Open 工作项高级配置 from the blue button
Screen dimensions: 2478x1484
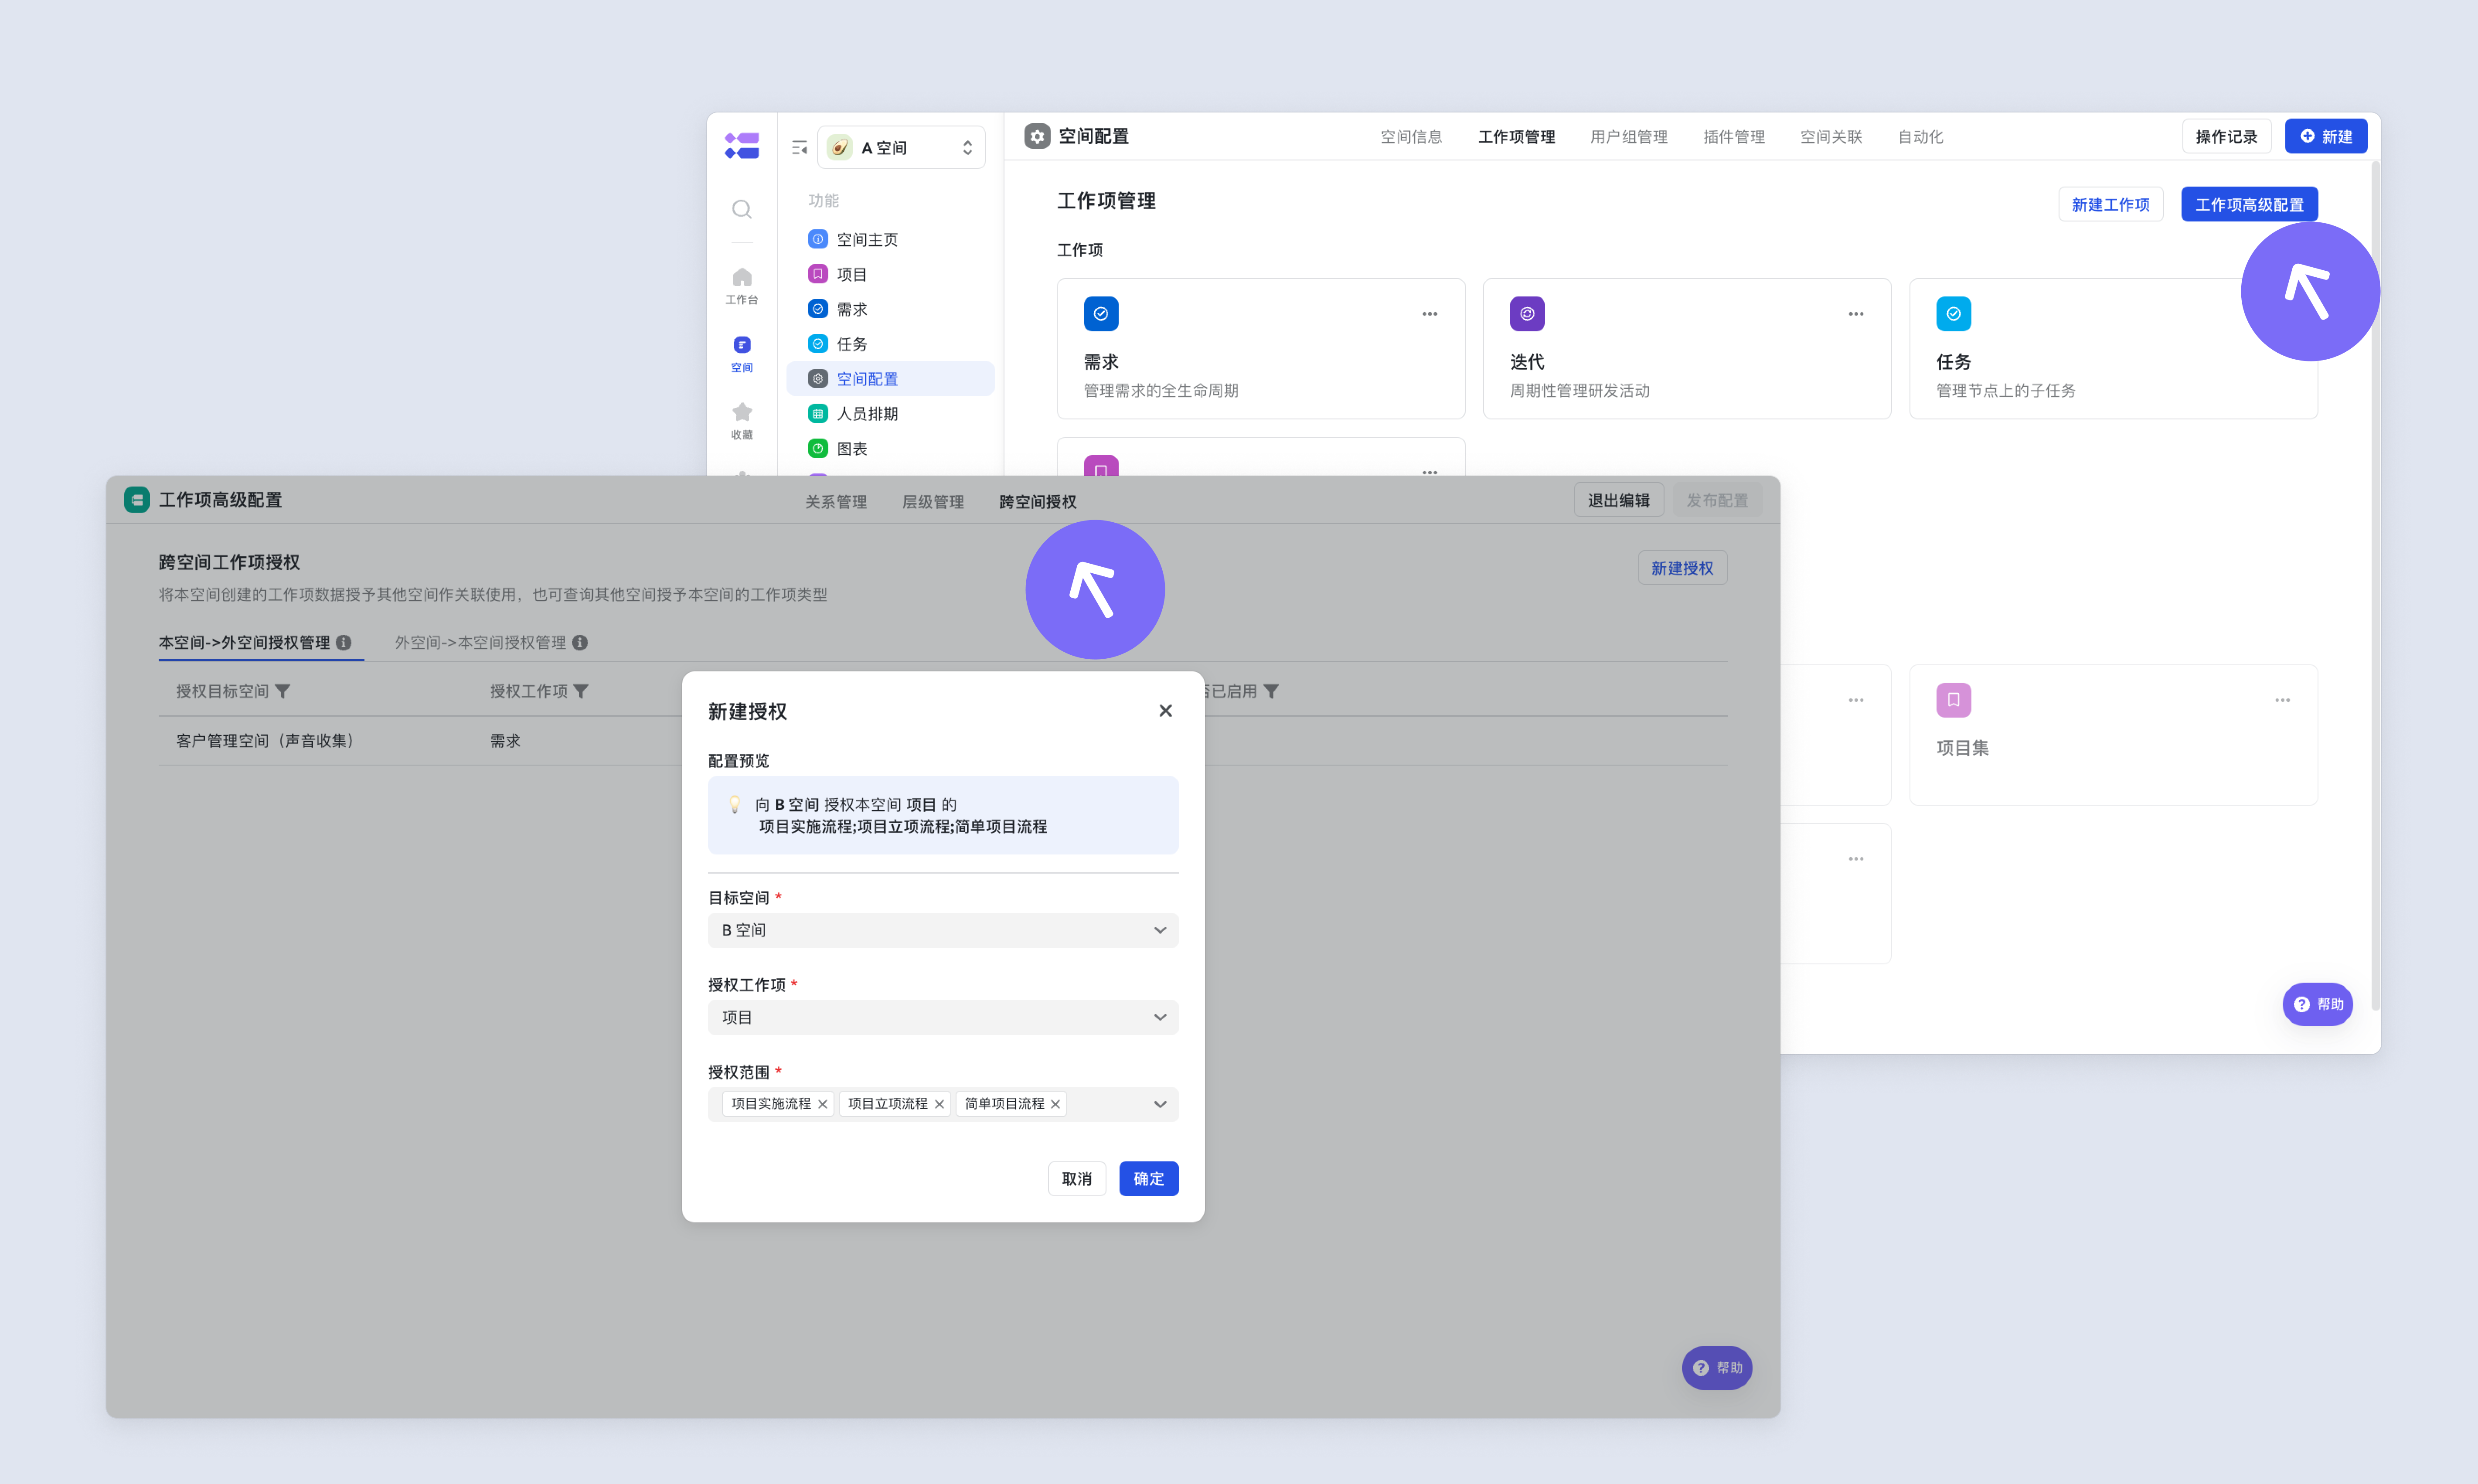(x=2249, y=204)
